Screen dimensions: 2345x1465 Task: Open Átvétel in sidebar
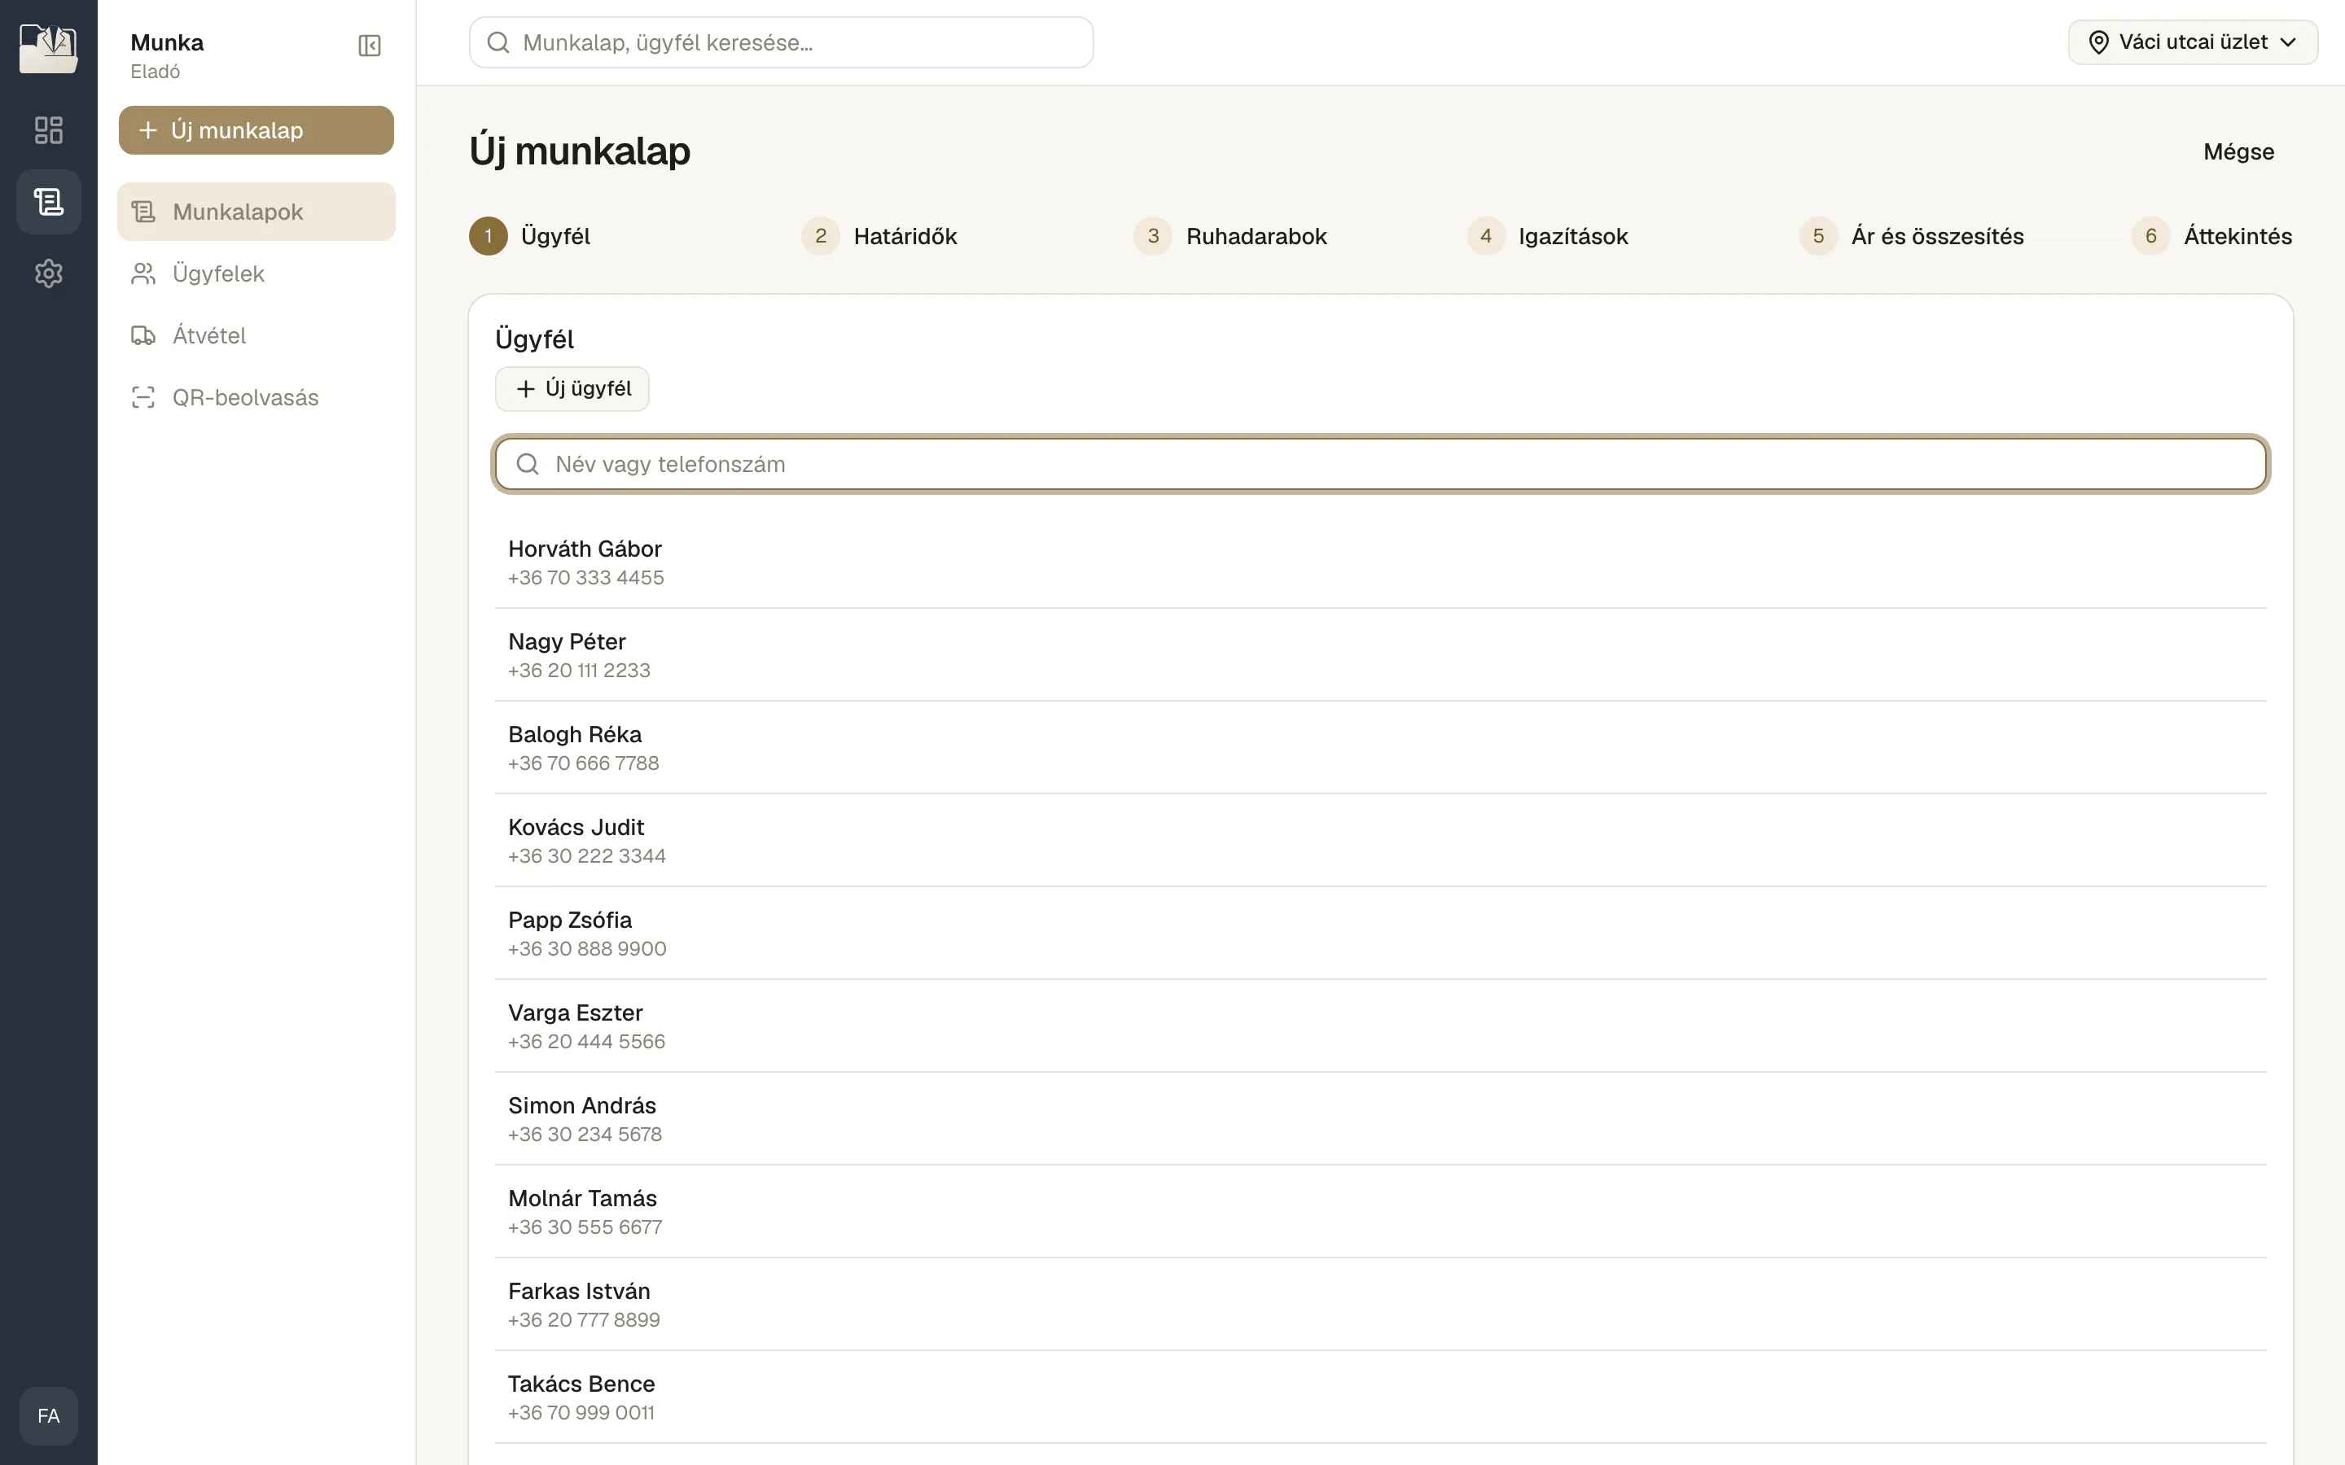point(256,335)
